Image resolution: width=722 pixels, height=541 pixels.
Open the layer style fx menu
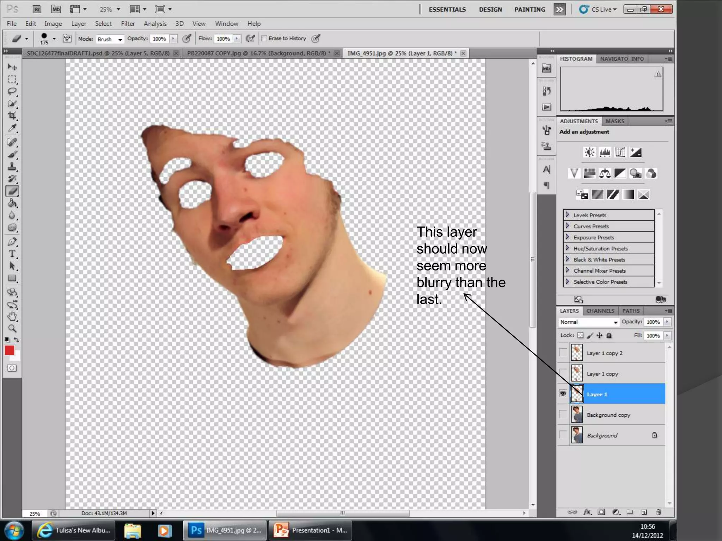point(587,512)
